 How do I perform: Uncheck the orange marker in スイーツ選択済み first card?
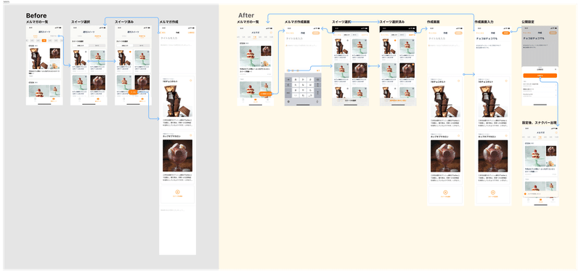point(395,41)
